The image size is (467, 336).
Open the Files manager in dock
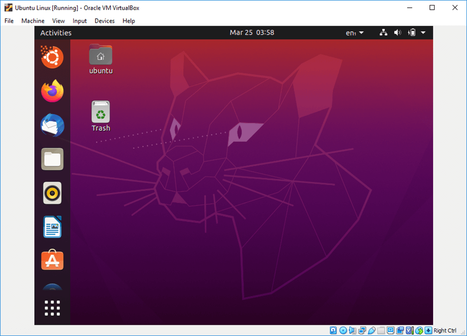coord(52,159)
